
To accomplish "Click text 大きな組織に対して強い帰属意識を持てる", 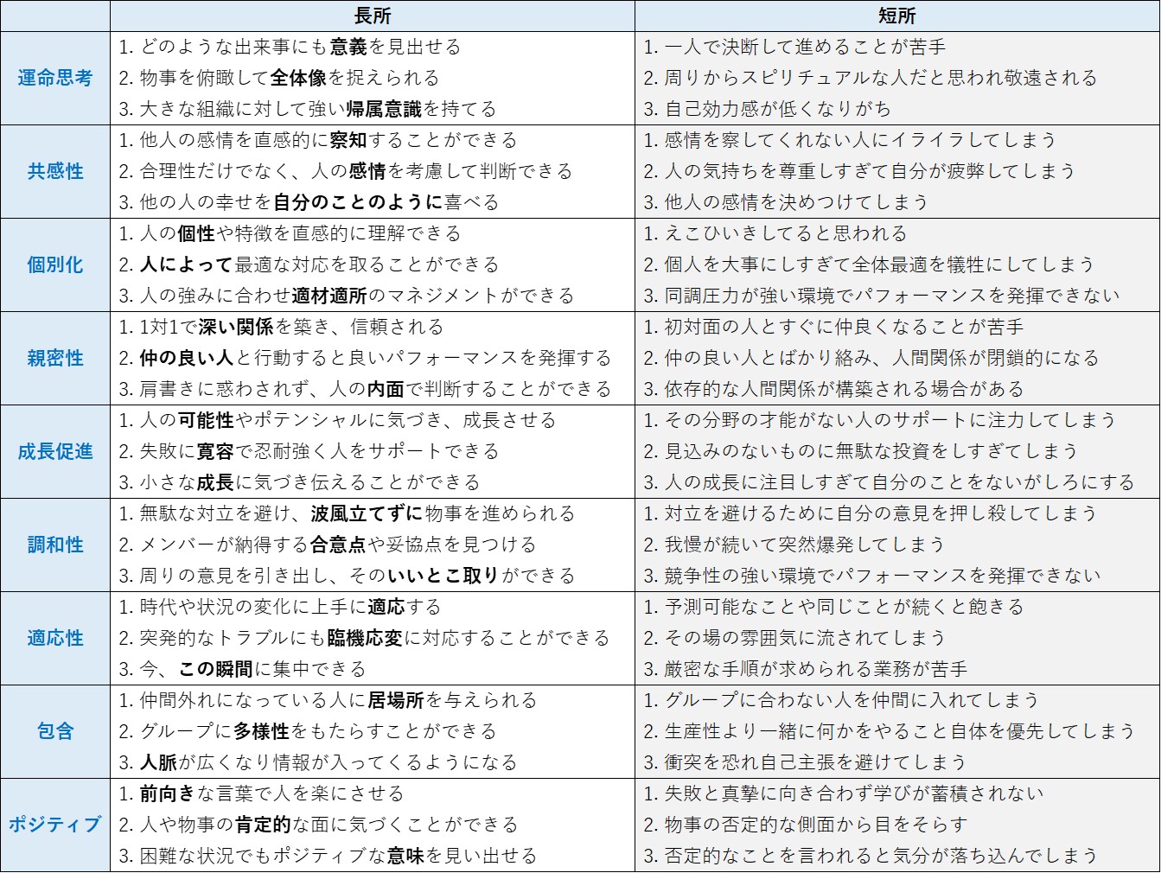I will (318, 109).
